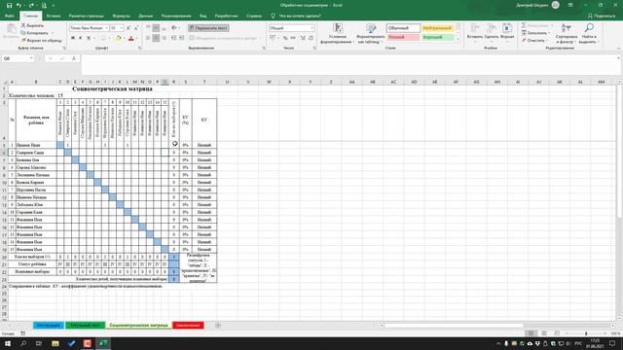Click the insert function fx icon
623x350 pixels.
coord(74,58)
